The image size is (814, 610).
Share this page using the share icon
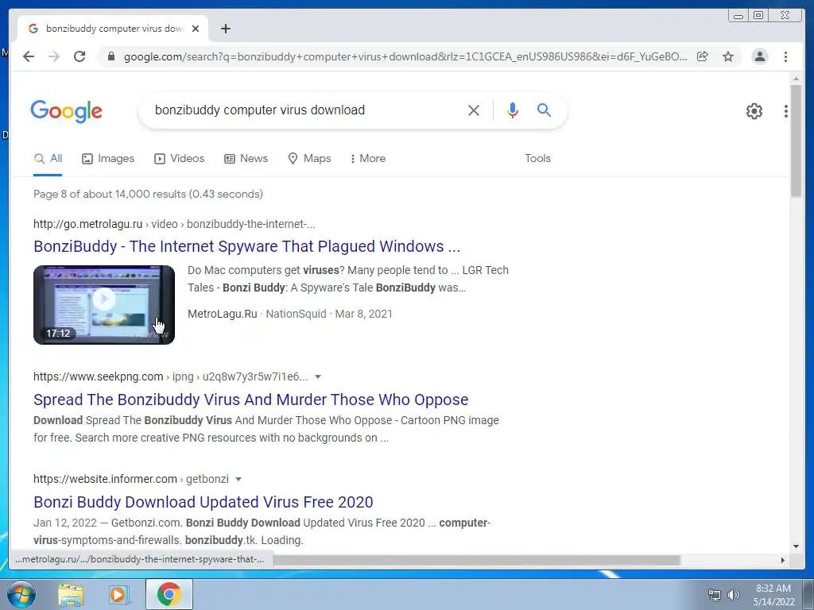703,56
